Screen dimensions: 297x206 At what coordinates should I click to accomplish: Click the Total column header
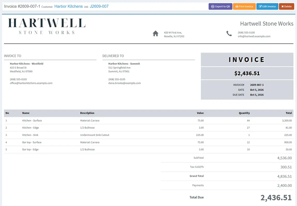(x=289, y=113)
